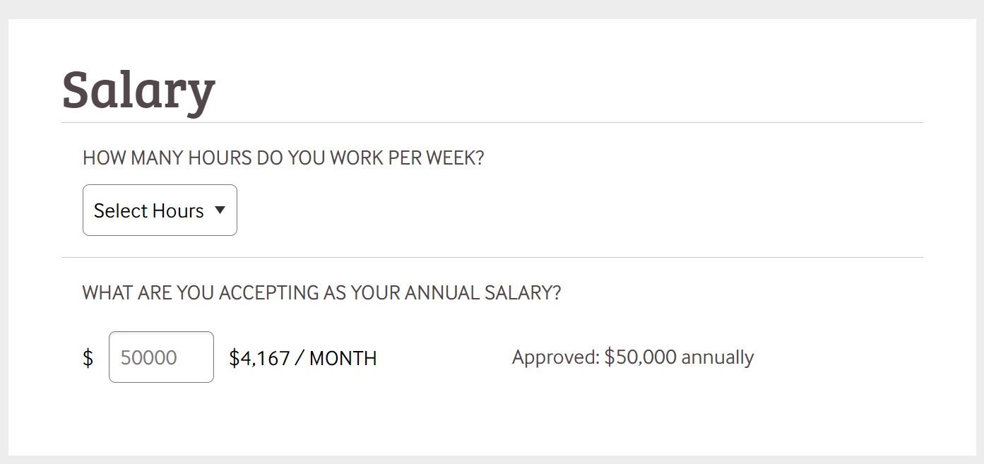This screenshot has height=464, width=984.
Task: Click the word Approved
Action: 555,357
